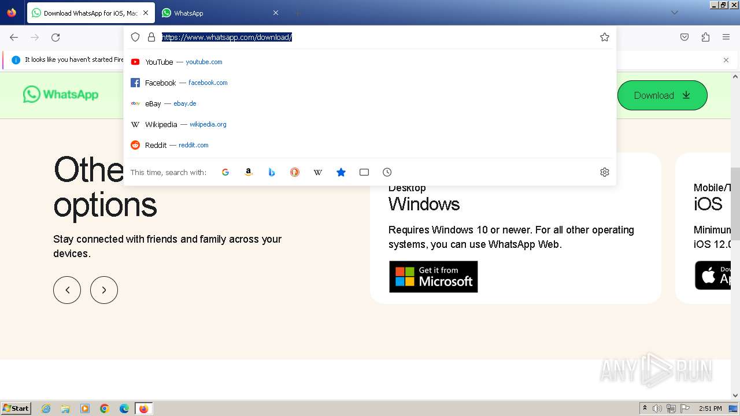740x416 pixels.
Task: Search bookmarks using star icon
Action: [341, 172]
